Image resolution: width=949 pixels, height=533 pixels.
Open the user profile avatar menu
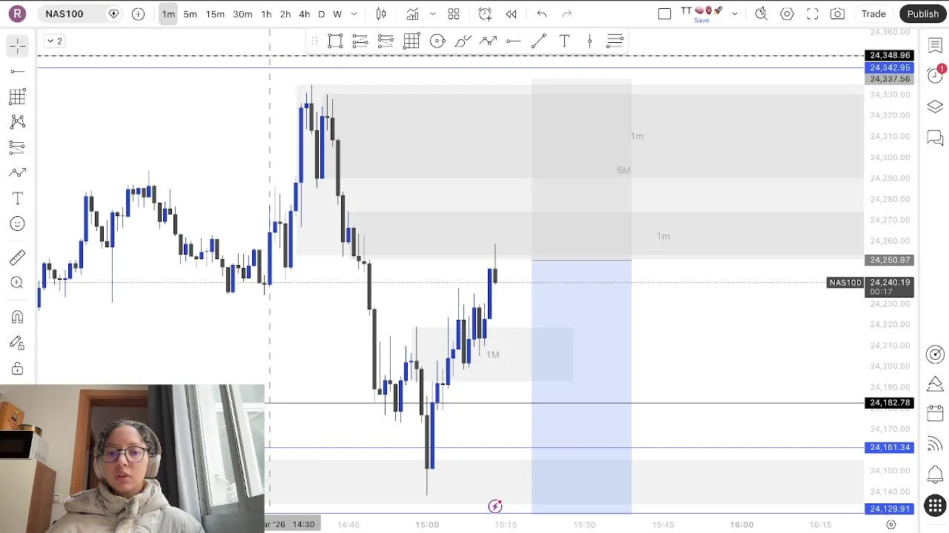pyautogui.click(x=17, y=14)
